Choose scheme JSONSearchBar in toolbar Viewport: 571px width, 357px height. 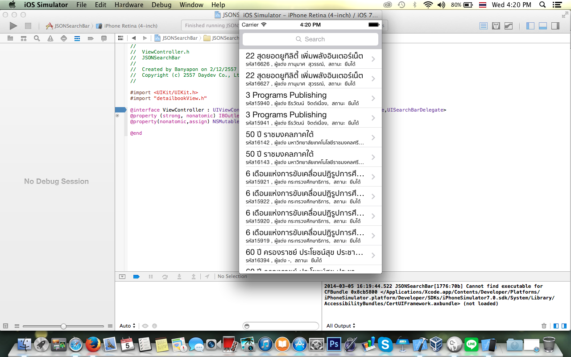tap(68, 26)
